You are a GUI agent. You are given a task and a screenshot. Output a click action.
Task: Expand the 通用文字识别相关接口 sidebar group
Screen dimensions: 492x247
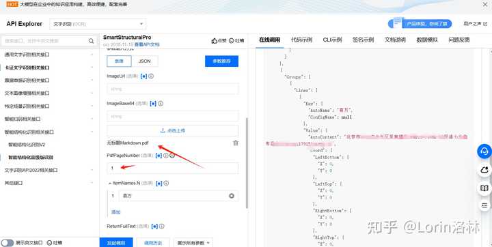(49, 55)
